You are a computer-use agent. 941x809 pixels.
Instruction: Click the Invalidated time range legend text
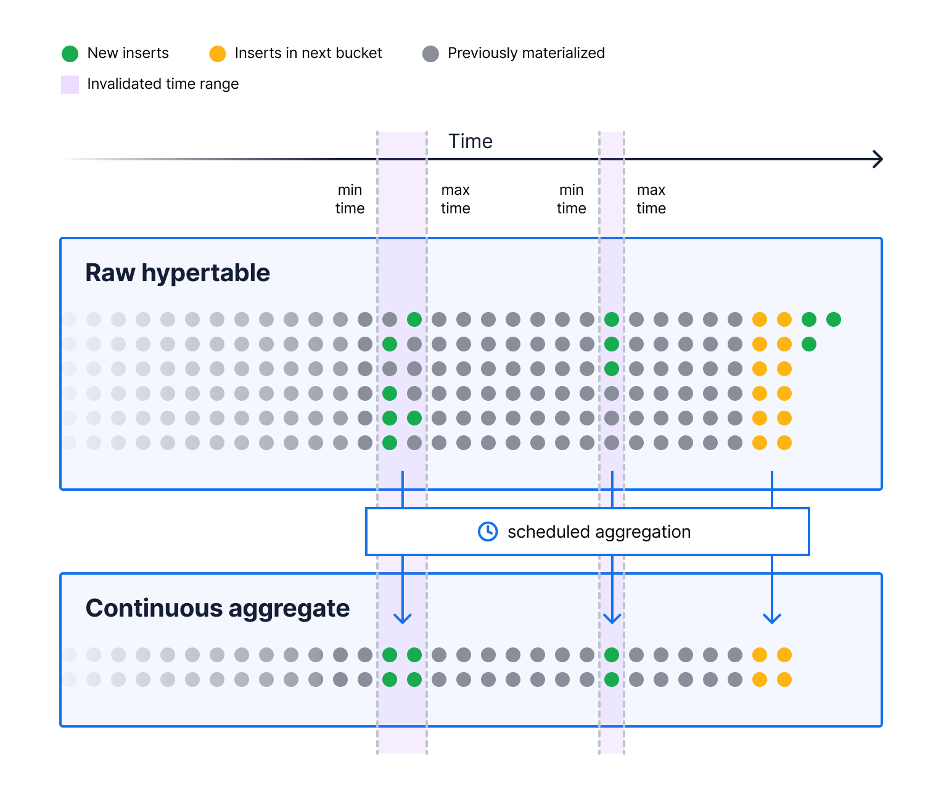tap(163, 84)
